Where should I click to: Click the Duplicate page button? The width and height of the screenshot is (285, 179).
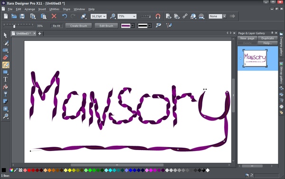267,38
